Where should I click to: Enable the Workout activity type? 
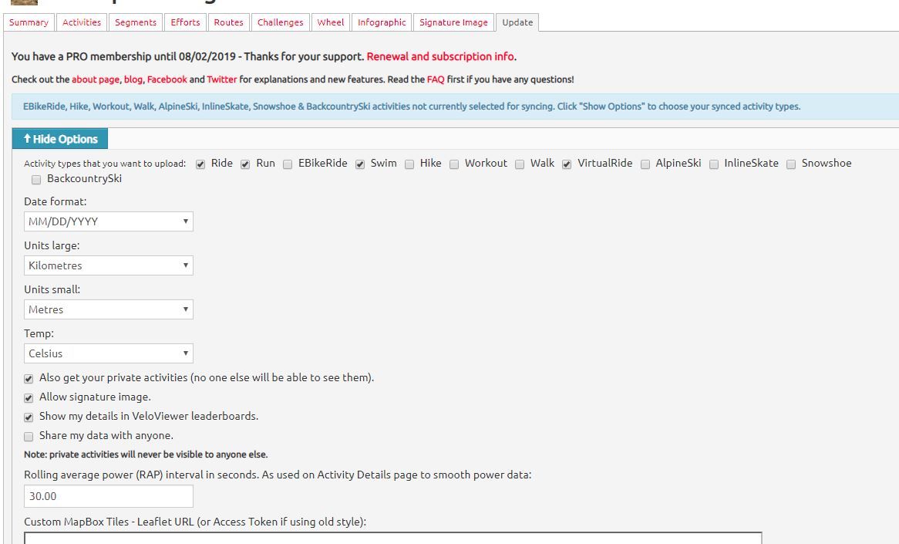(x=454, y=164)
